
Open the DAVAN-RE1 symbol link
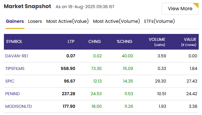[16, 56]
